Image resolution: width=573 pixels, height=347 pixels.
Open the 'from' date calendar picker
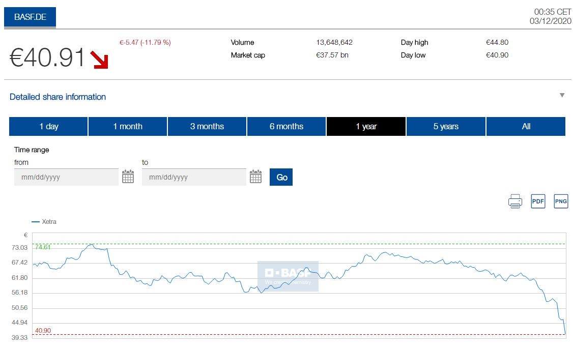point(128,177)
